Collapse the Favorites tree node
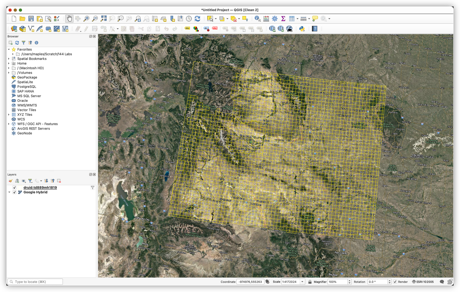The image size is (460, 292). coord(9,49)
